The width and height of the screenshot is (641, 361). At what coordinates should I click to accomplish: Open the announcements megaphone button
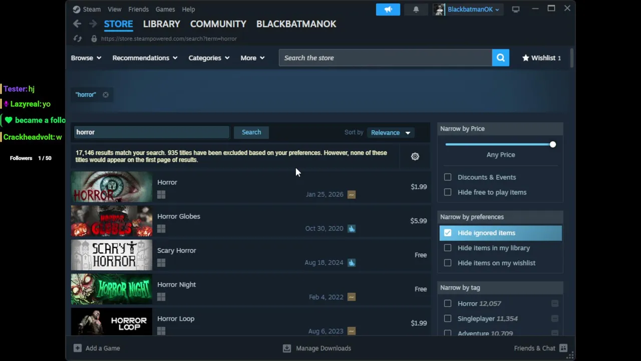388,9
